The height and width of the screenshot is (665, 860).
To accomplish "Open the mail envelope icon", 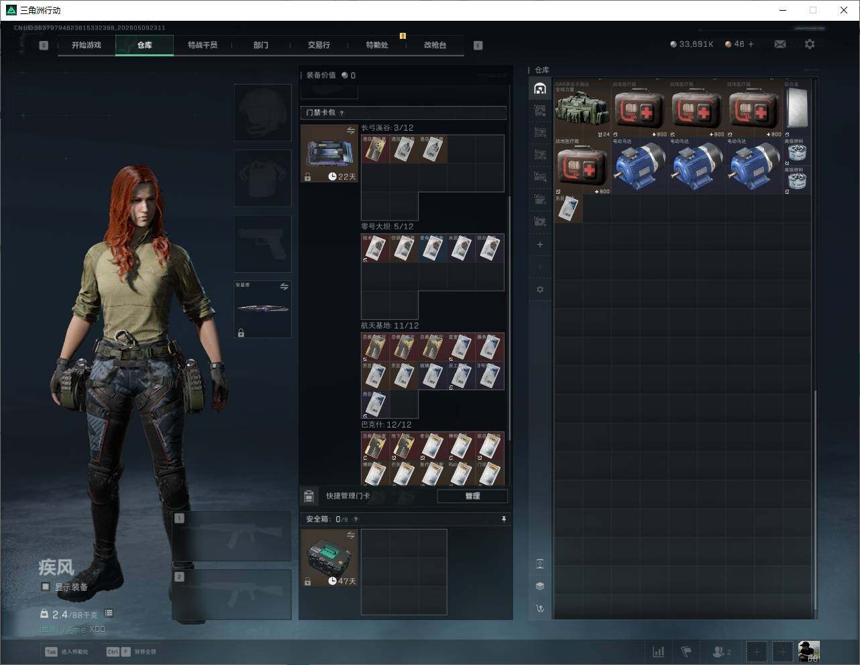I will [x=780, y=44].
